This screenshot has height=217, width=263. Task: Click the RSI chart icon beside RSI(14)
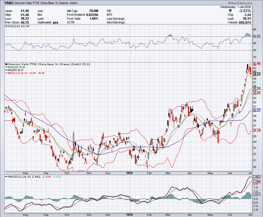click(x=6, y=26)
